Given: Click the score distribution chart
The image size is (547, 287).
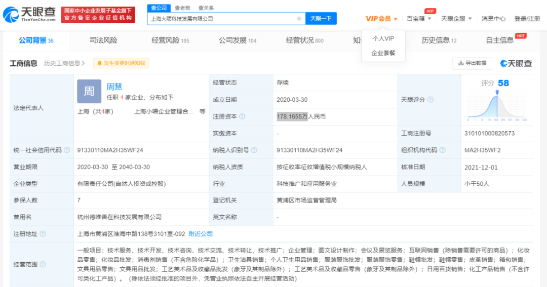Looking at the screenshot, I should [x=497, y=106].
